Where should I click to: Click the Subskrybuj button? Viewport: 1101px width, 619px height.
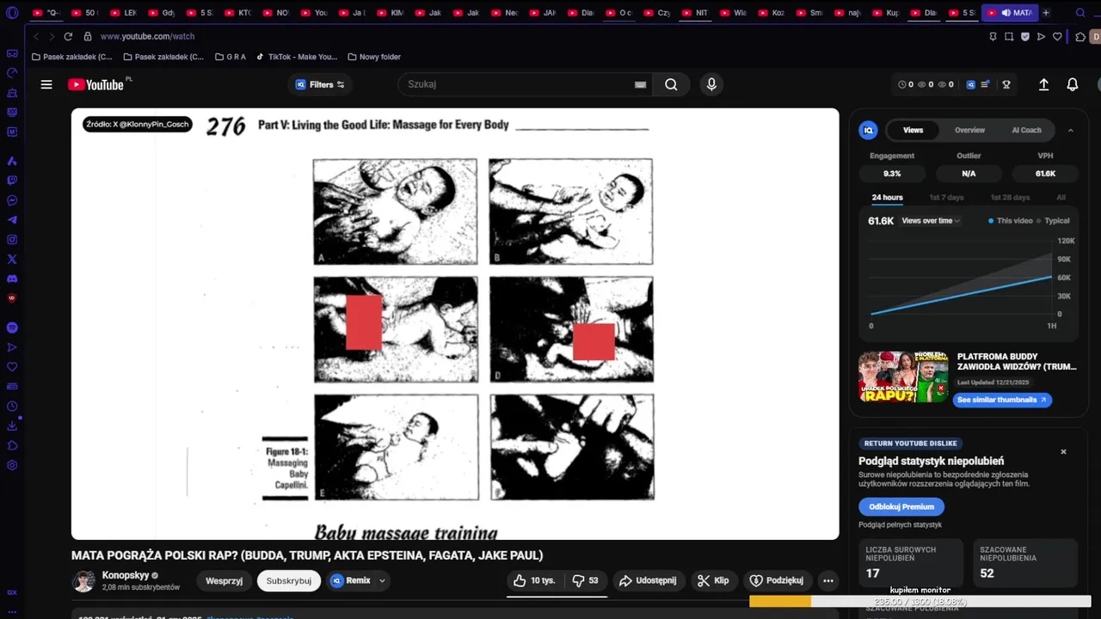click(x=288, y=580)
